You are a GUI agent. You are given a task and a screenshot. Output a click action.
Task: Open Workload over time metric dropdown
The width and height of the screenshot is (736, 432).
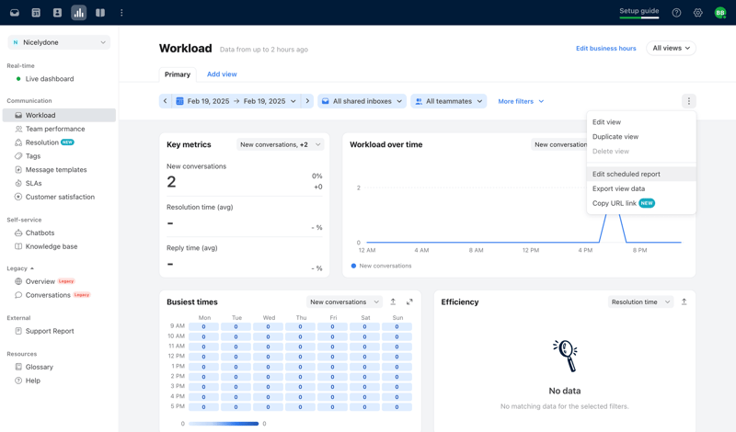[x=559, y=144]
